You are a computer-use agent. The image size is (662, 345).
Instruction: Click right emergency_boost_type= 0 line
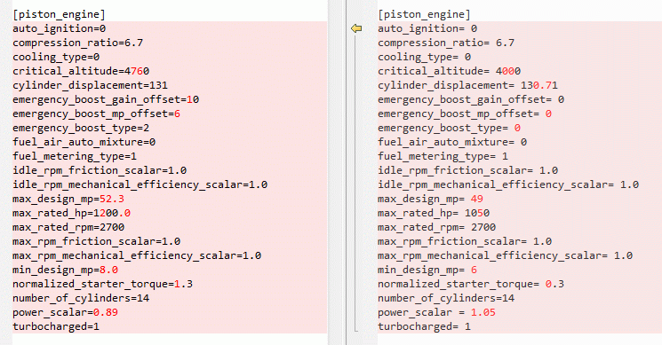[x=449, y=128]
